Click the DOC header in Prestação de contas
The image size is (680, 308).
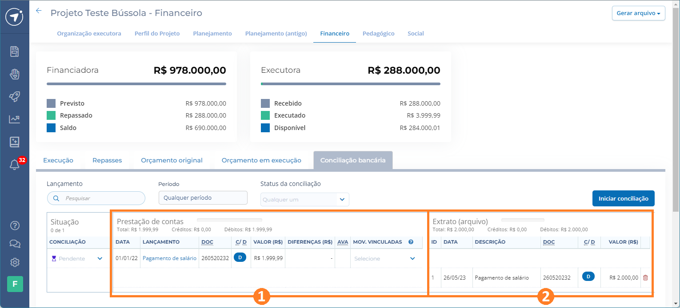207,242
